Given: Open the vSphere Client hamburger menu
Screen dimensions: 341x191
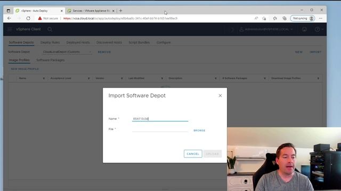Looking at the screenshot, I should click(x=10, y=29).
